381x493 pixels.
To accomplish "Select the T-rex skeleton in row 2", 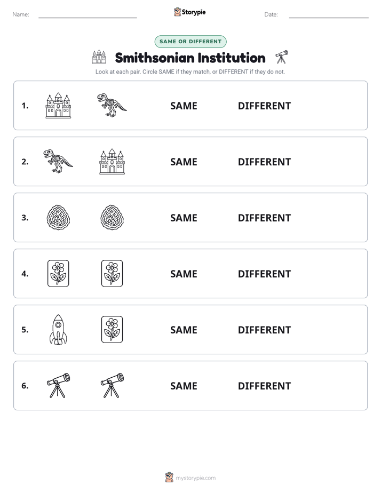I will tap(58, 161).
